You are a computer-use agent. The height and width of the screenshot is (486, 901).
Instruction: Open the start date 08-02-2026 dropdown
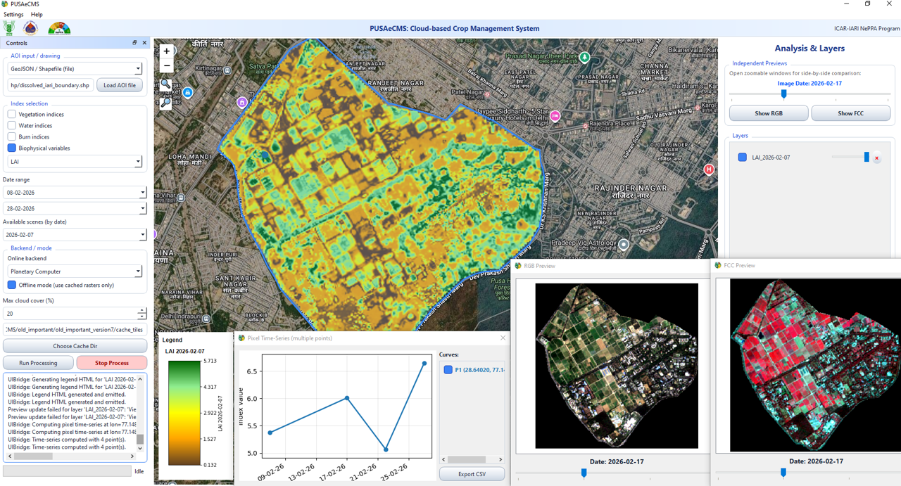pyautogui.click(x=75, y=193)
